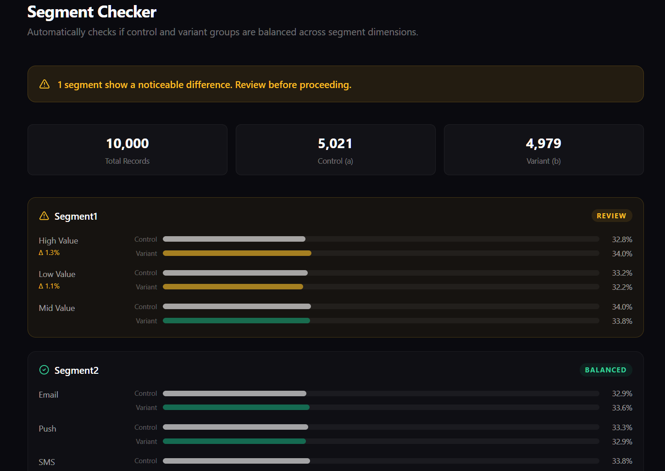
Task: Click the 4,979 value
Action: click(x=543, y=144)
